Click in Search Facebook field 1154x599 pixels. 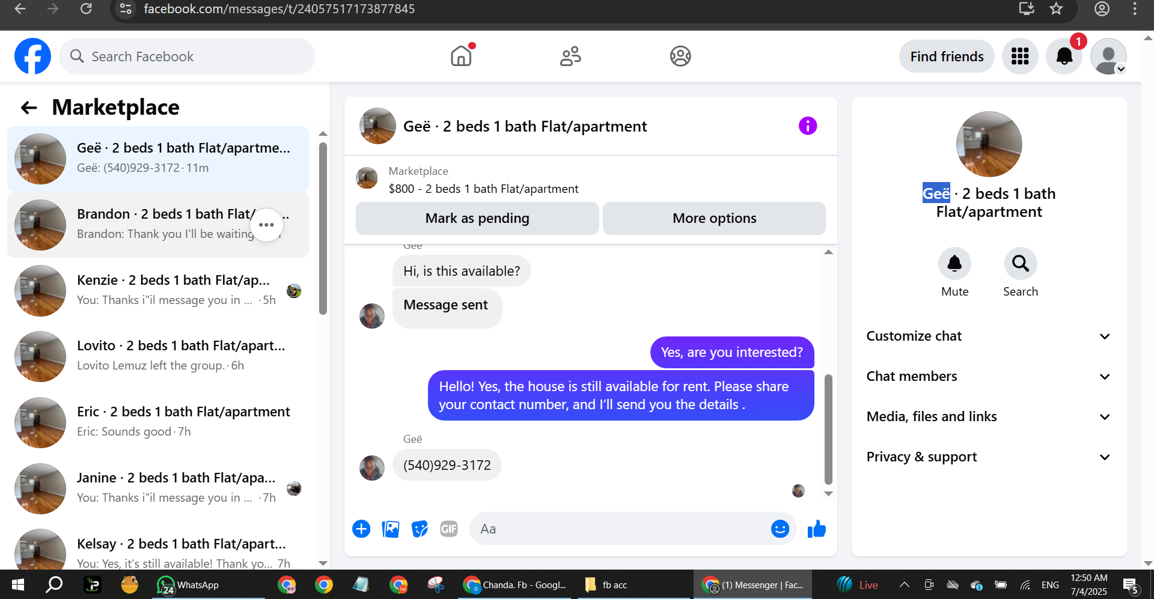pyautogui.click(x=187, y=56)
